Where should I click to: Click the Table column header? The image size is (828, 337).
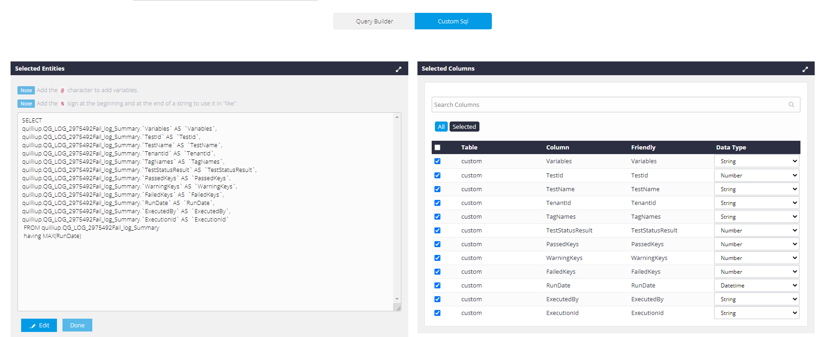469,147
